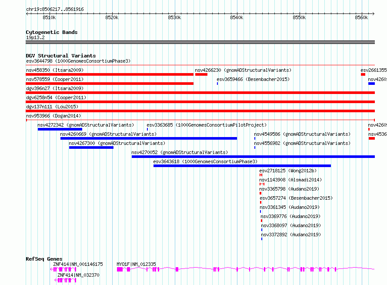
Task: Click the DGV Structural Variants track title
Action: coord(61,56)
